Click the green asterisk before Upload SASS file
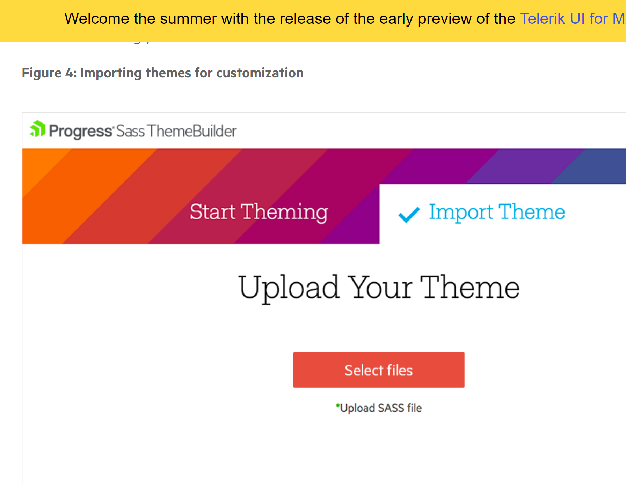Viewport: 626px width, 484px height. click(337, 405)
